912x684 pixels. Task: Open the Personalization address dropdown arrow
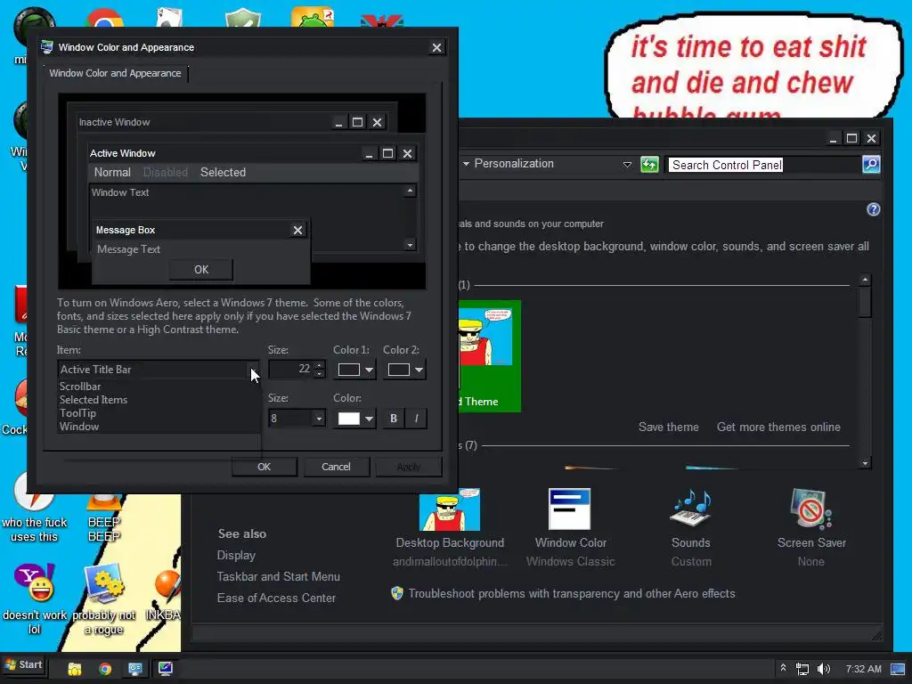pos(466,164)
